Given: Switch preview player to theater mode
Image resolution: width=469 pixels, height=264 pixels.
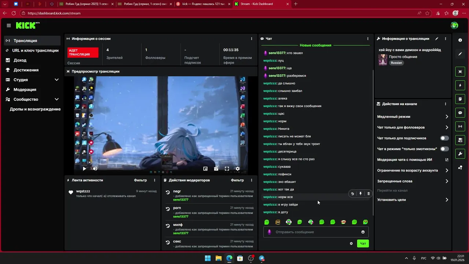Looking at the screenshot, I should 216,169.
